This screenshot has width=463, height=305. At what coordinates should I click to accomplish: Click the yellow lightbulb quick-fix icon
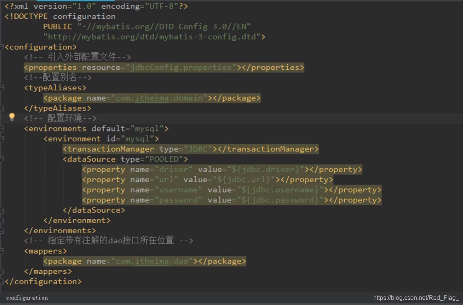pos(12,117)
